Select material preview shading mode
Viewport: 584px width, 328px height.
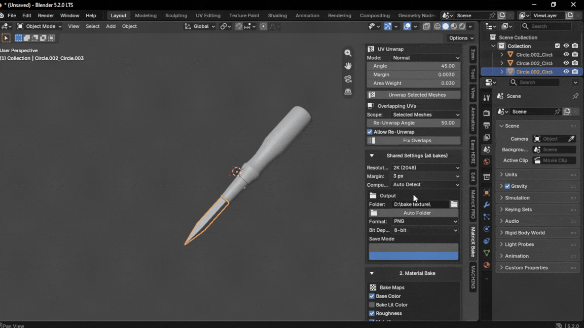point(454,26)
